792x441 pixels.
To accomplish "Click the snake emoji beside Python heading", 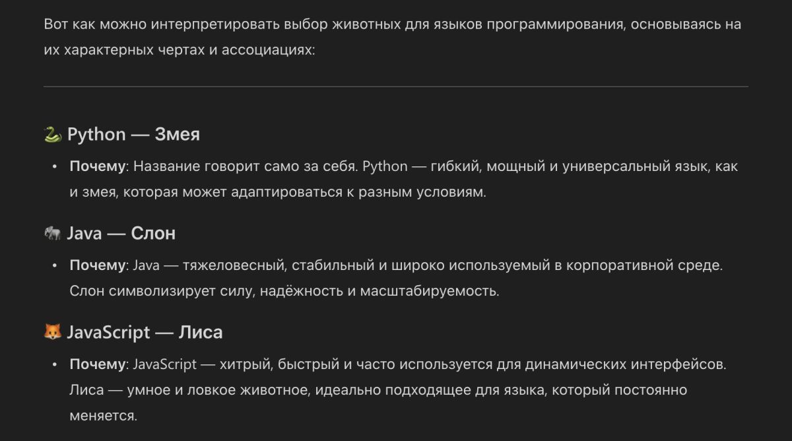I will coord(52,135).
